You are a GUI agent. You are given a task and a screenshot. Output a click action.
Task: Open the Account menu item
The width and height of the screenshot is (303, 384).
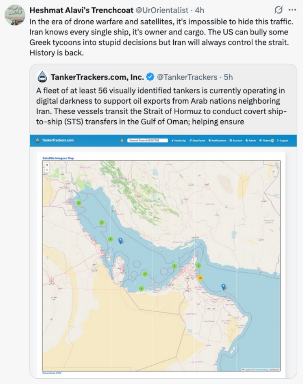point(236,141)
